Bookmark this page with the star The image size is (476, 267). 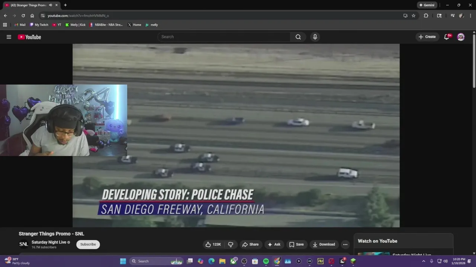tap(414, 16)
